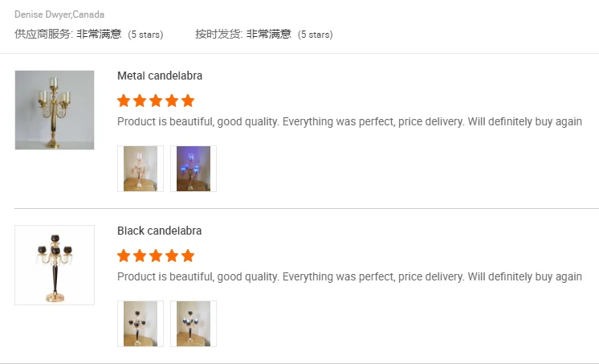Click the first star of Black candelabra rating
599x364 pixels.
pyautogui.click(x=124, y=256)
